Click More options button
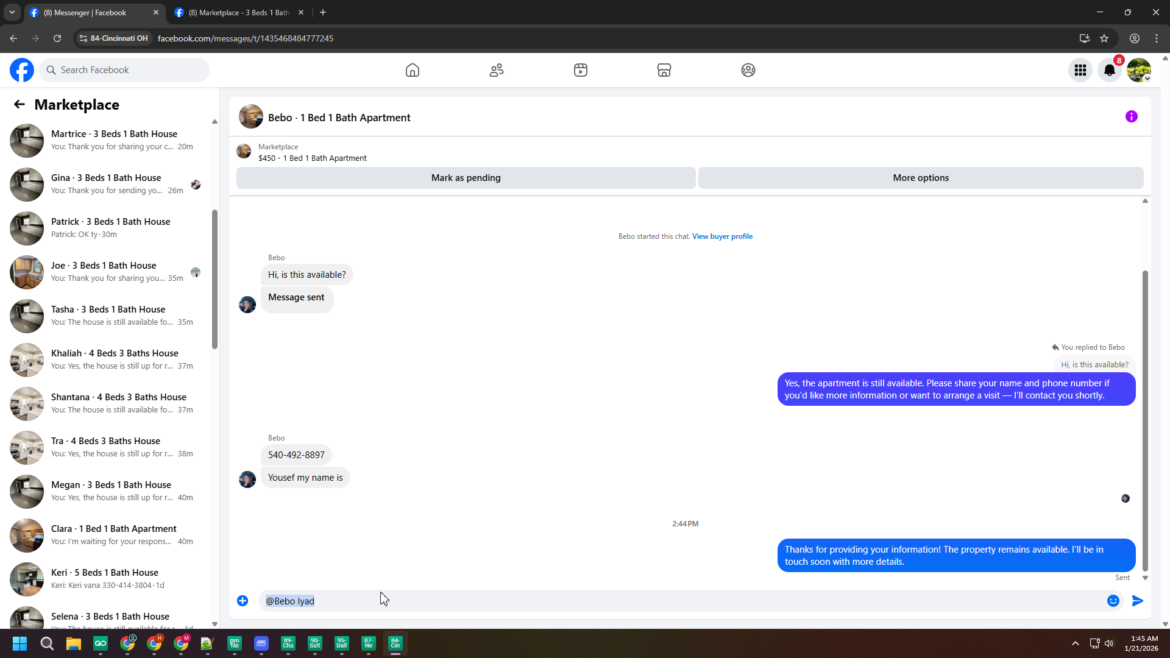 point(921,178)
